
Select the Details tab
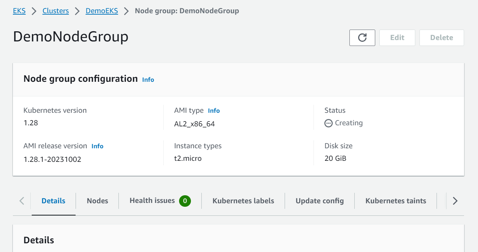[53, 201]
